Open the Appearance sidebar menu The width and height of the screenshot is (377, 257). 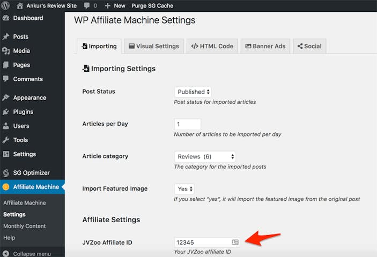pyautogui.click(x=29, y=98)
